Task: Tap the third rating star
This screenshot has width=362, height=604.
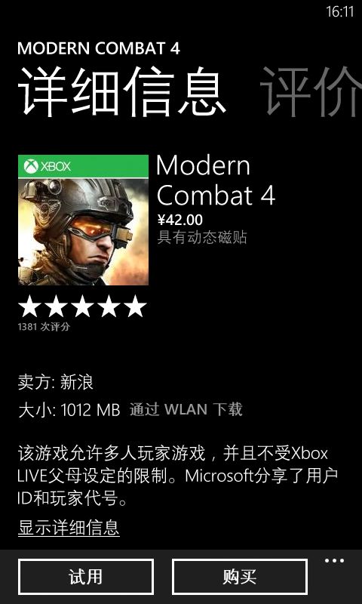Action: [x=83, y=307]
